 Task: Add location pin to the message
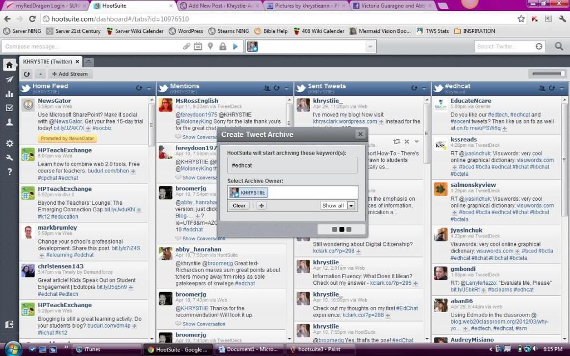pyautogui.click(x=210, y=47)
